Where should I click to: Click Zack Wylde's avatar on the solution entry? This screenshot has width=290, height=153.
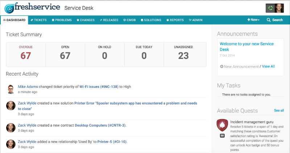click(11, 106)
